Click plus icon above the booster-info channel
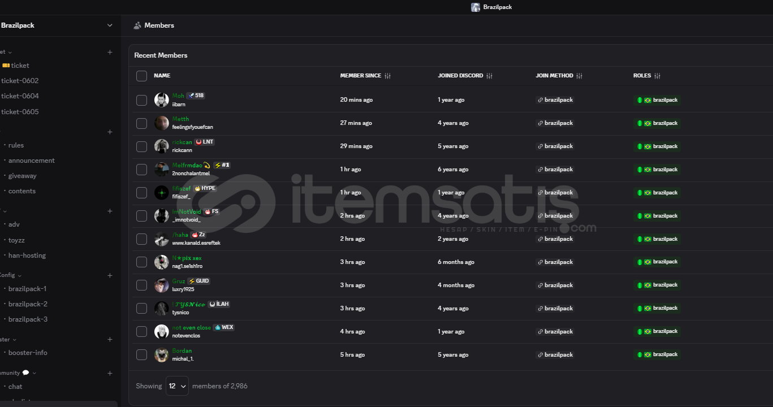 click(110, 339)
